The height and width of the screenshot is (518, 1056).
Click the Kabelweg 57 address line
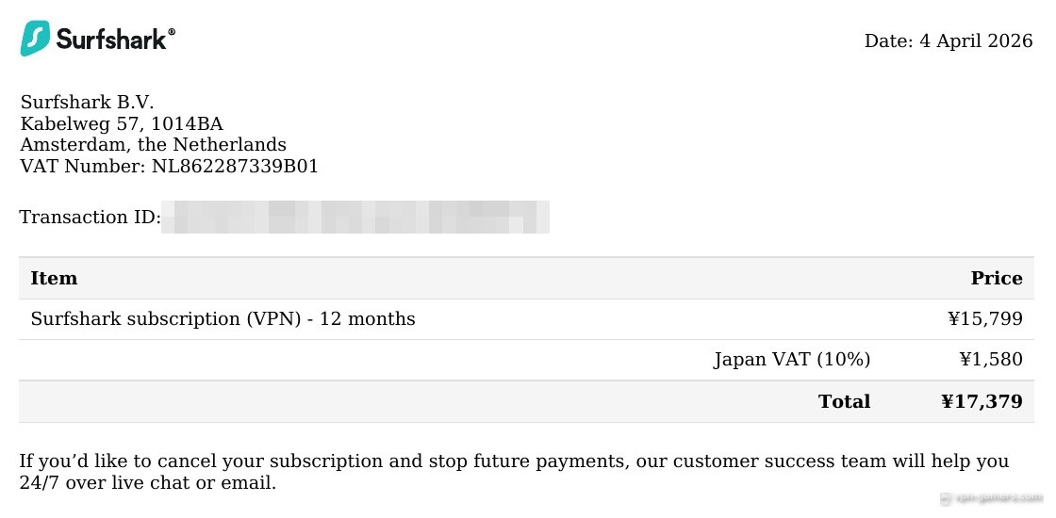point(122,123)
